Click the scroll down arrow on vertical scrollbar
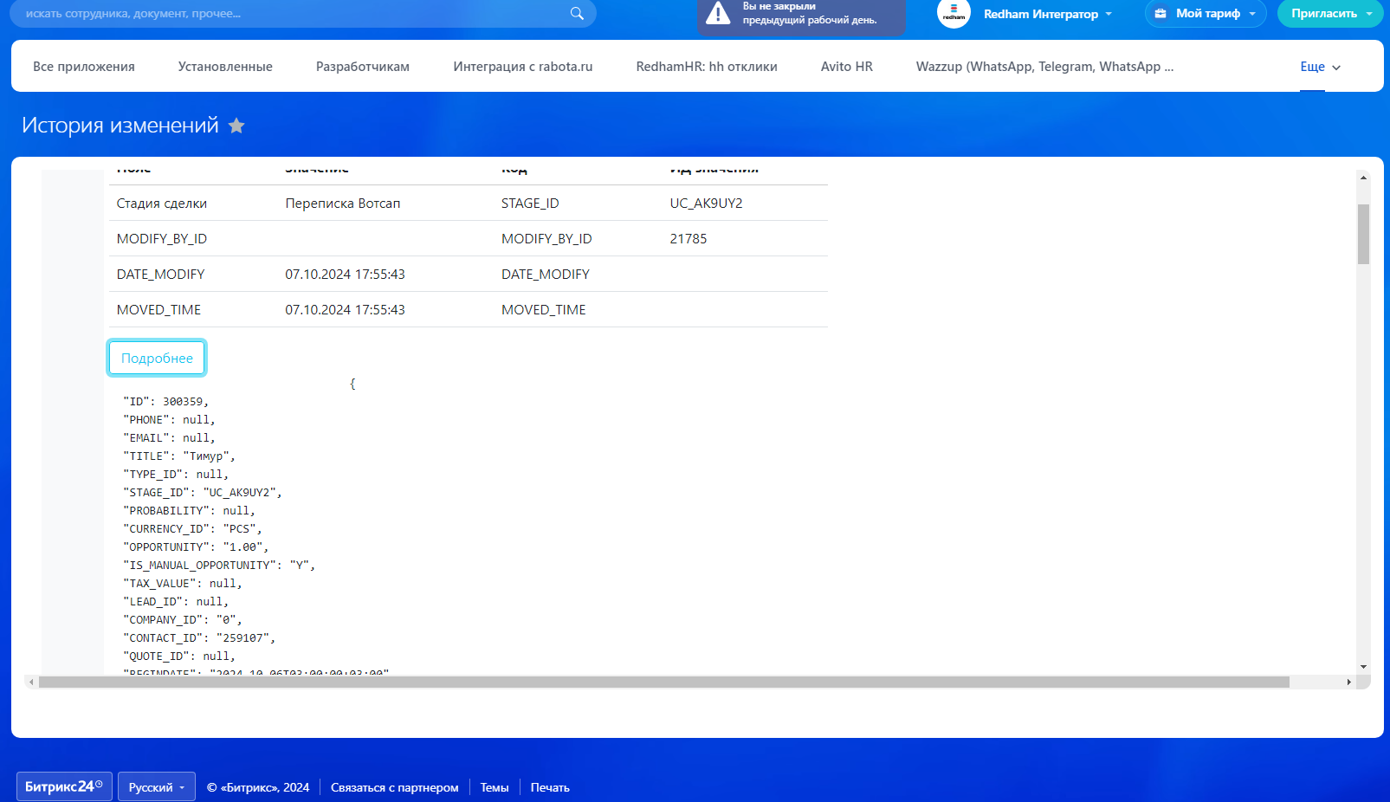The width and height of the screenshot is (1390, 802). coord(1363,667)
